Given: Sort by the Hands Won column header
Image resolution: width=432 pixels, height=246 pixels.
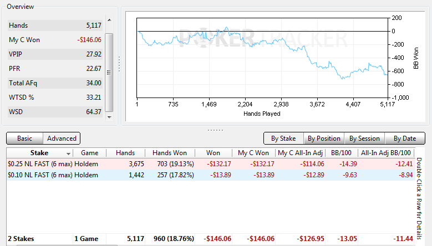Looking at the screenshot, I should coord(170,153).
